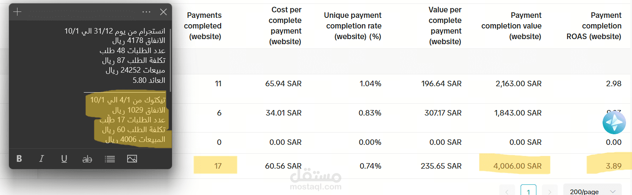The width and height of the screenshot is (632, 195).
Task: Select page 1 in pagination
Action: tap(528, 191)
